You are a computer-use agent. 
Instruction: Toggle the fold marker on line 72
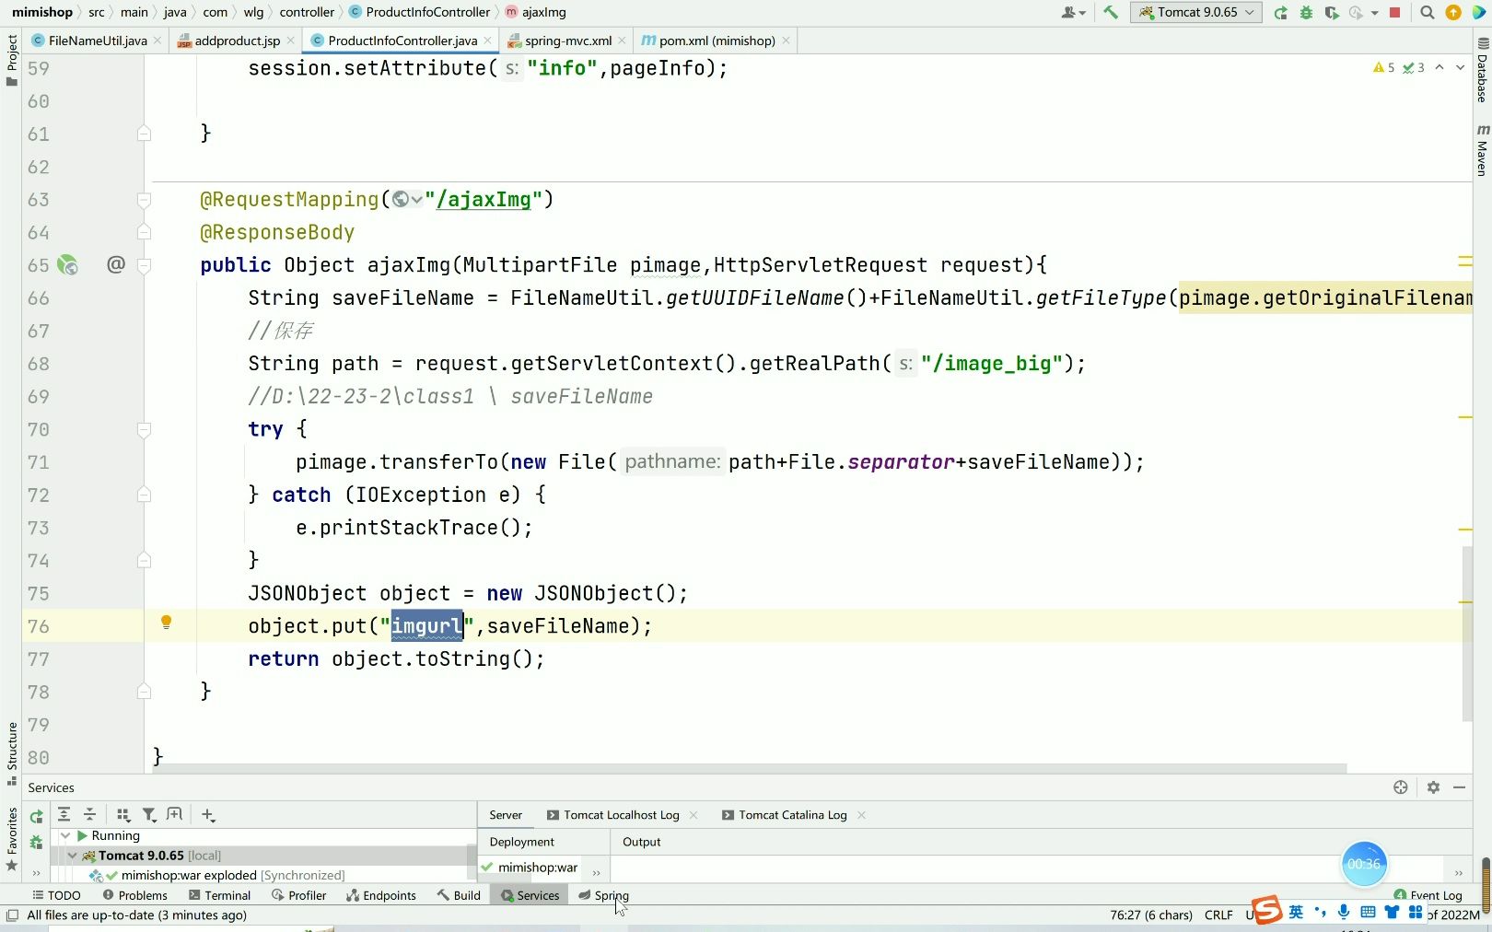(x=144, y=495)
